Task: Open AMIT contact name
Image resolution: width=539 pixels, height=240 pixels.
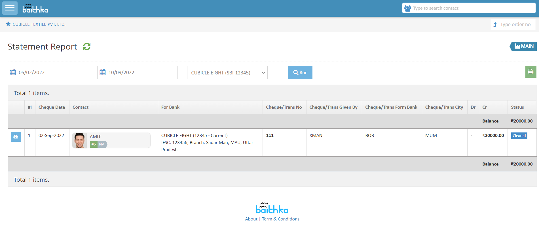Action: pos(95,137)
